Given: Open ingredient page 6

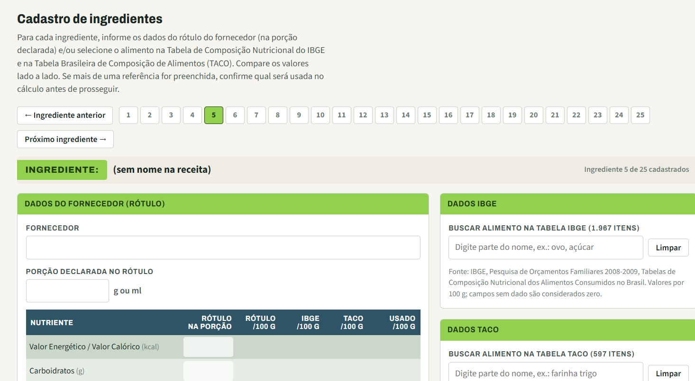Looking at the screenshot, I should (x=235, y=115).
